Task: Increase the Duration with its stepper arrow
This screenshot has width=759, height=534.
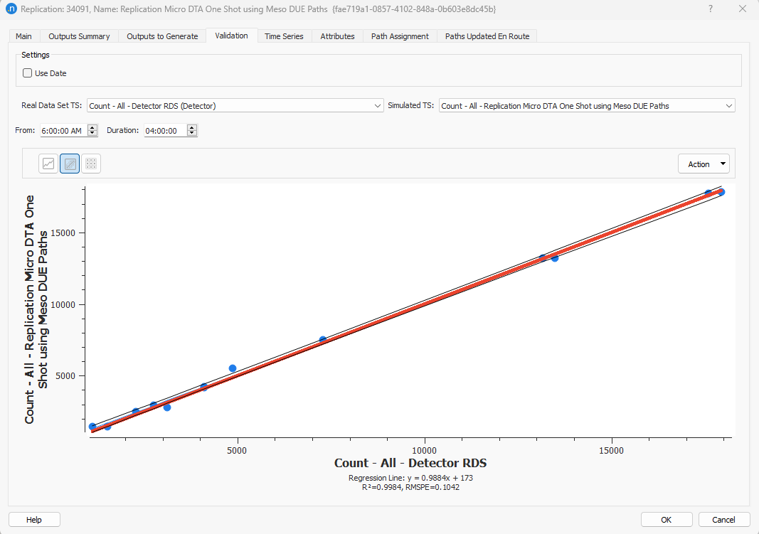Action: (191, 127)
